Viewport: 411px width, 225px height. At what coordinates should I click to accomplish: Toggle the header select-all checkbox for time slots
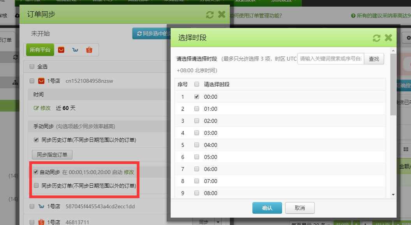[197, 84]
